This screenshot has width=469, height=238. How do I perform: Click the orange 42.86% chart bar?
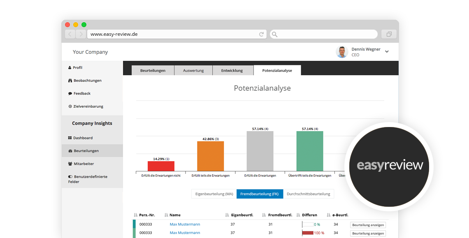pyautogui.click(x=211, y=156)
